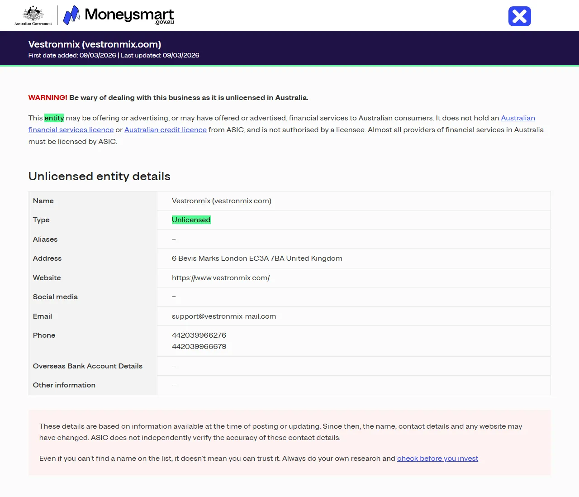Click the Australian Government crest
Screen dimensions: 579x497
pos(33,15)
